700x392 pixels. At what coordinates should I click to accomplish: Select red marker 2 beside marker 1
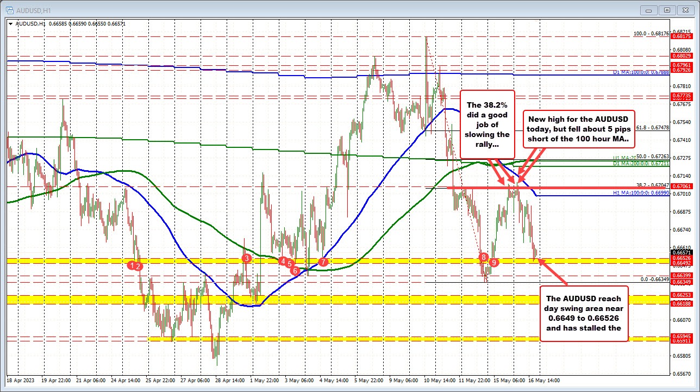139,266
